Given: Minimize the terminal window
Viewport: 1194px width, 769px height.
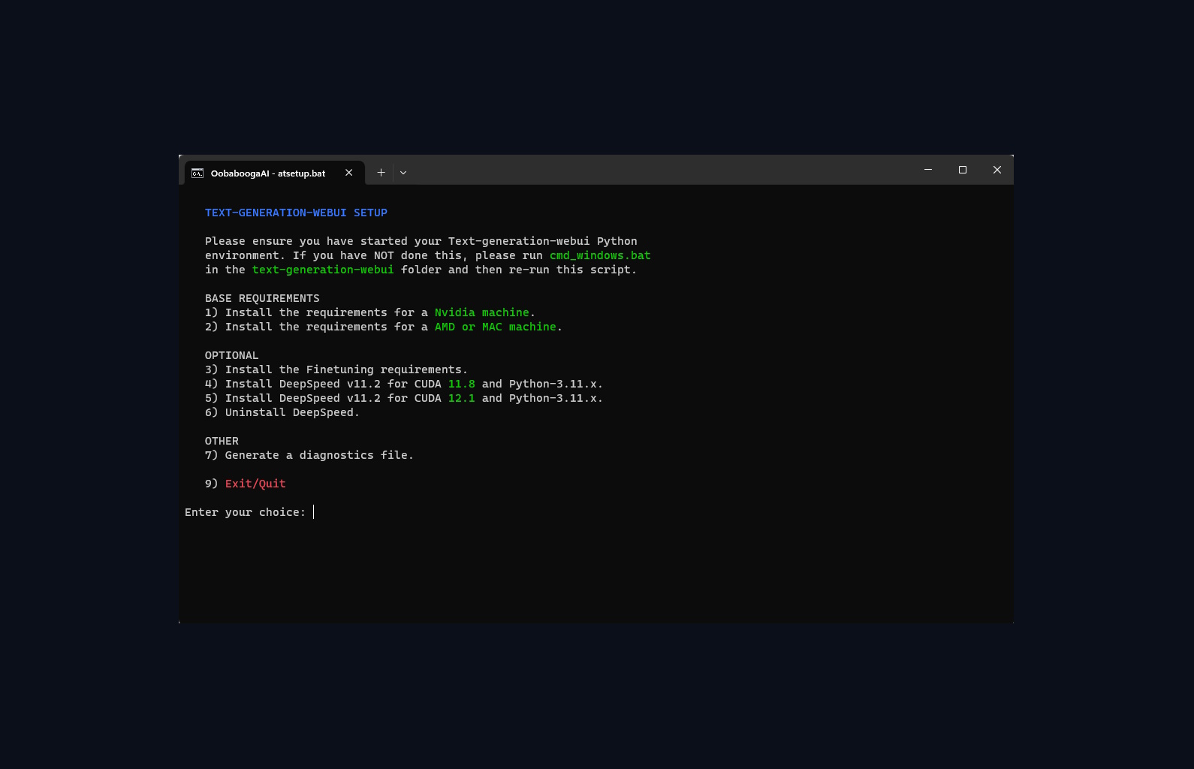Looking at the screenshot, I should click(928, 170).
